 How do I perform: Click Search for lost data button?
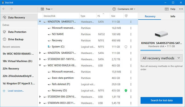coord(161,100)
